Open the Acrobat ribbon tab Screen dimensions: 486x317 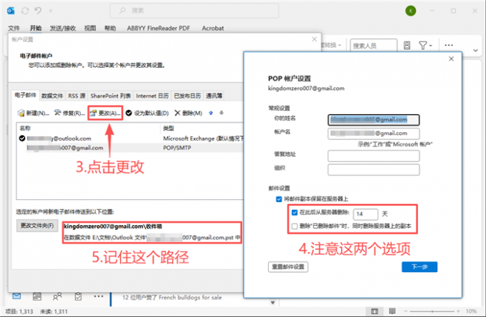[x=213, y=28]
